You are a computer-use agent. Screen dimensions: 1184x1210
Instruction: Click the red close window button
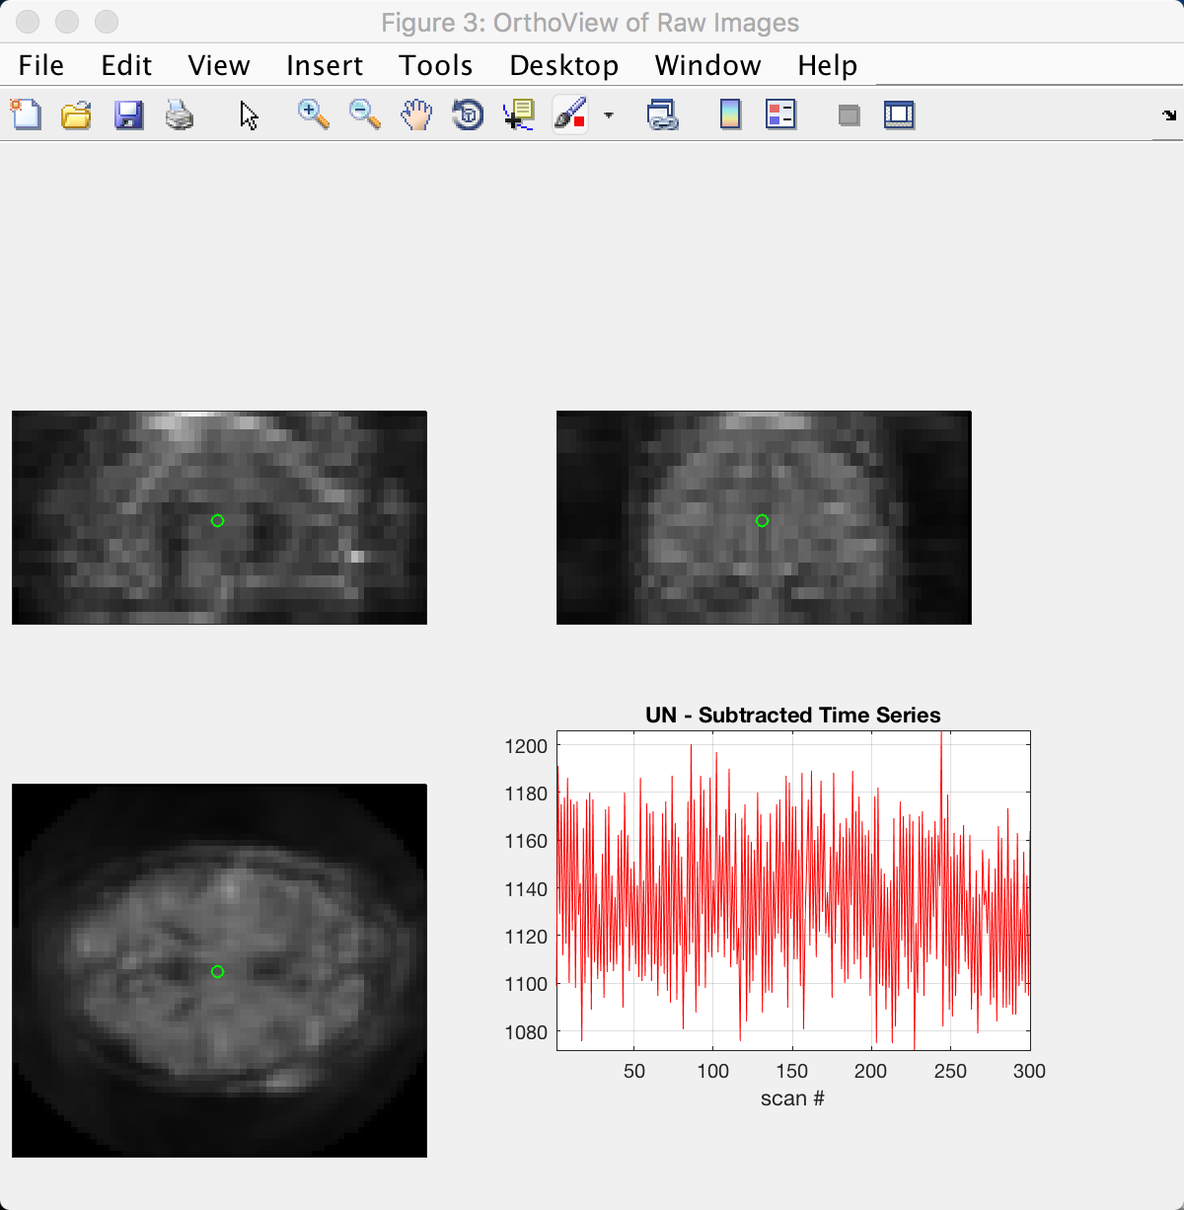pos(28,22)
